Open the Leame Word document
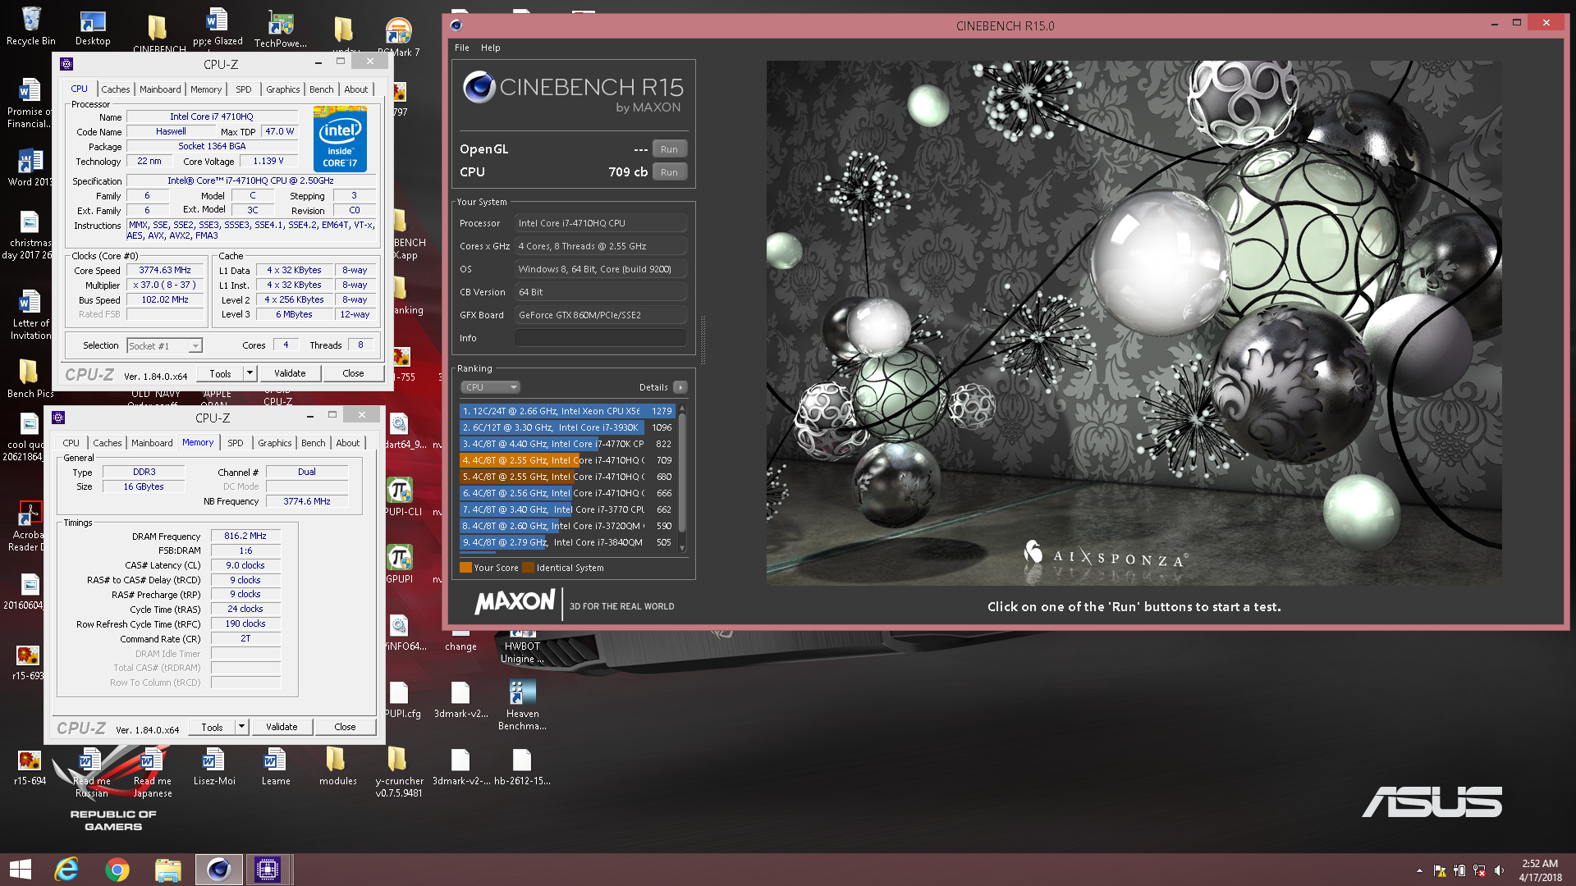The height and width of the screenshot is (886, 1576). (276, 765)
